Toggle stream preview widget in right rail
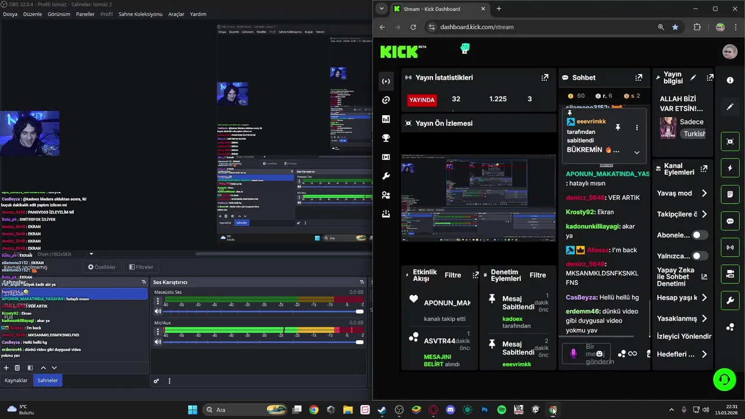The width and height of the screenshot is (745, 419). point(730,141)
